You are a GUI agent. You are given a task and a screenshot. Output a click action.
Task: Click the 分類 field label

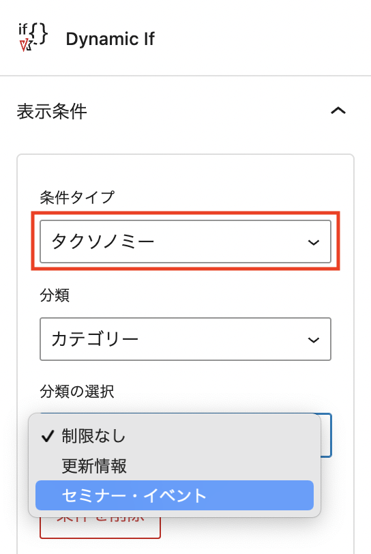click(55, 295)
